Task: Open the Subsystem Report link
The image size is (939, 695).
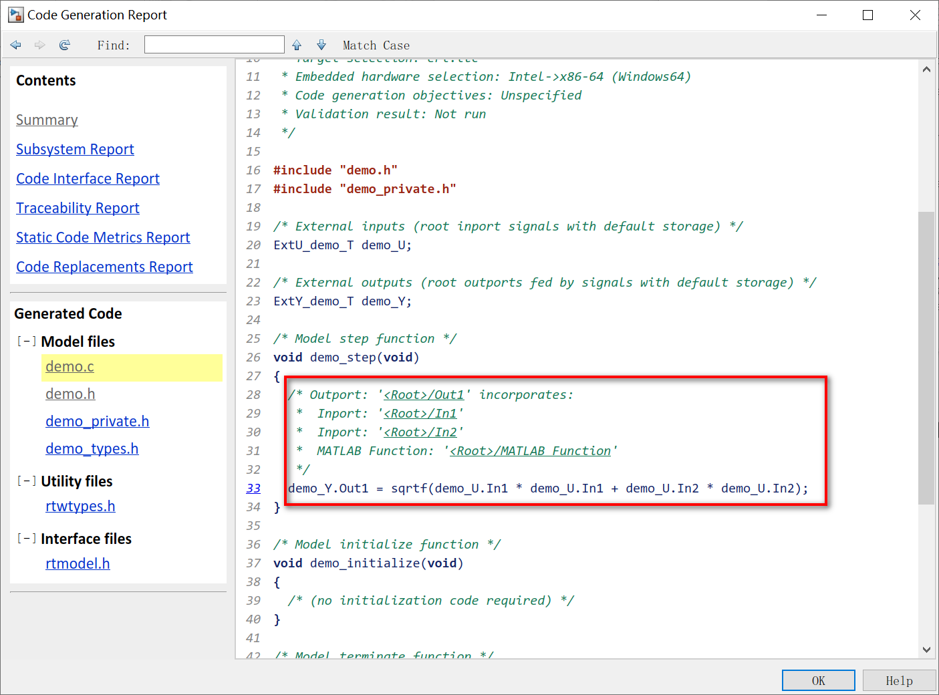Action: (x=75, y=149)
